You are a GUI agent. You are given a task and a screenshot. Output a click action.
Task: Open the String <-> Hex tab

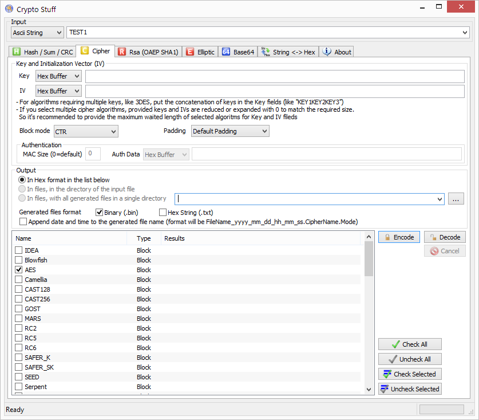(288, 52)
